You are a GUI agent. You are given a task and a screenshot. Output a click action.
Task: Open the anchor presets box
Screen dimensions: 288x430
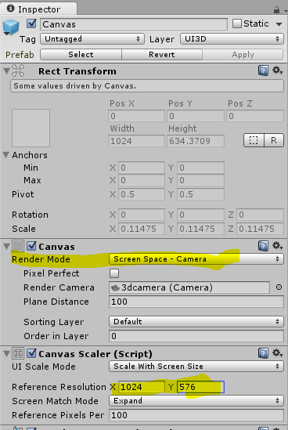pyautogui.click(x=31, y=128)
